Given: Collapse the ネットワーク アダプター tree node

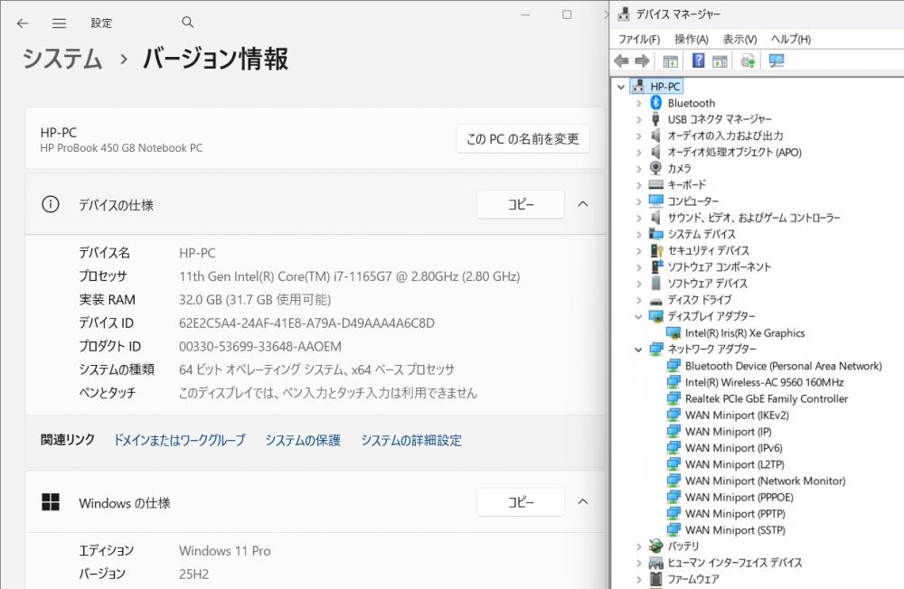Looking at the screenshot, I should coord(638,350).
